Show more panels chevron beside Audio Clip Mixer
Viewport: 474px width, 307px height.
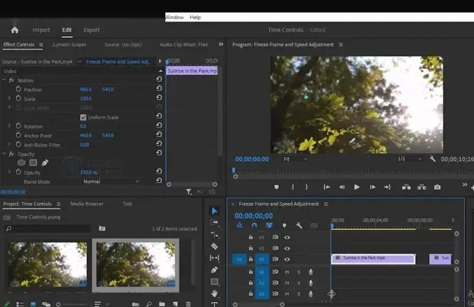221,44
